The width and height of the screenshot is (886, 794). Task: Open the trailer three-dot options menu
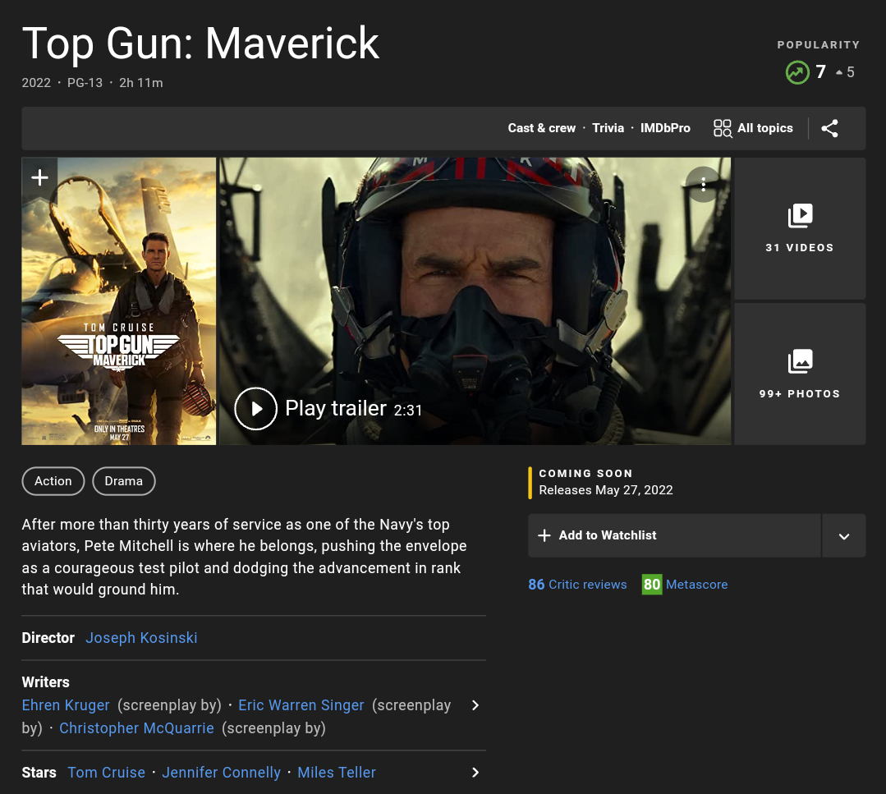click(x=703, y=184)
